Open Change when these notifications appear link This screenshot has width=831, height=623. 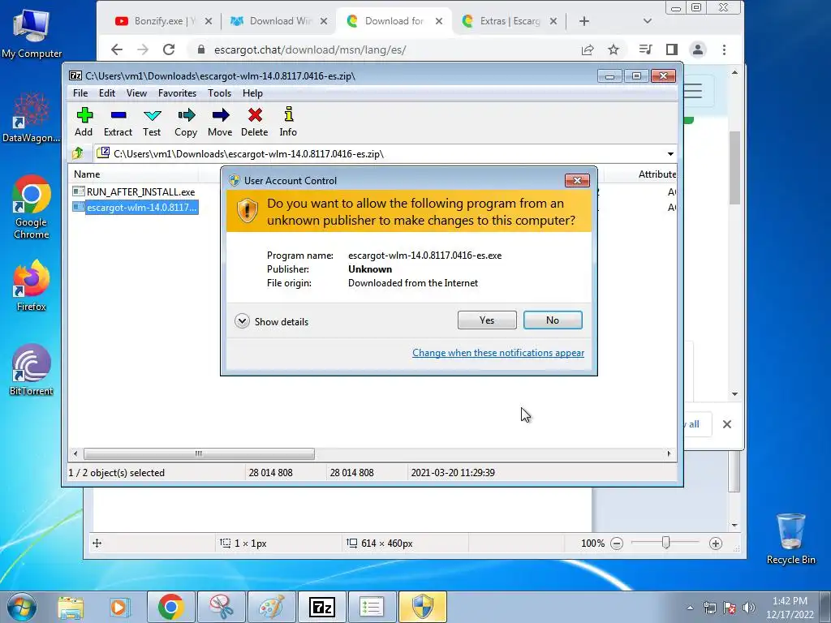coord(498,353)
